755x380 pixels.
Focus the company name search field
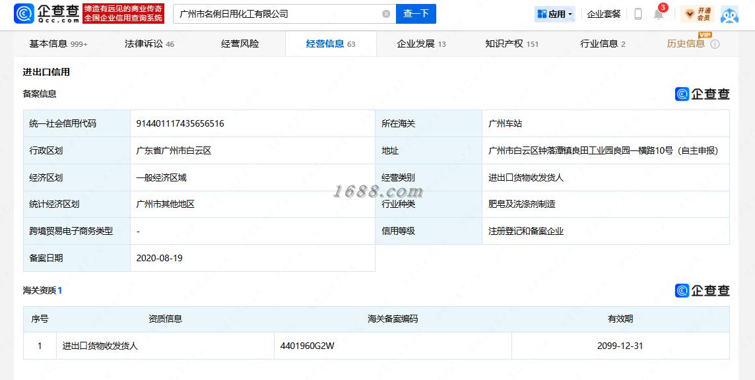point(284,14)
